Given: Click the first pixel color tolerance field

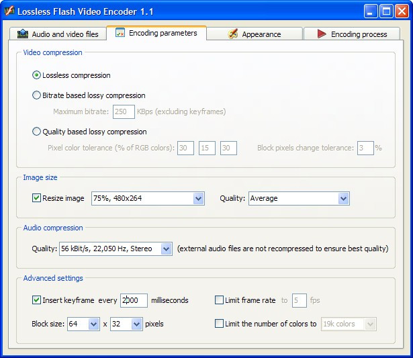Looking at the screenshot, I should (x=186, y=148).
